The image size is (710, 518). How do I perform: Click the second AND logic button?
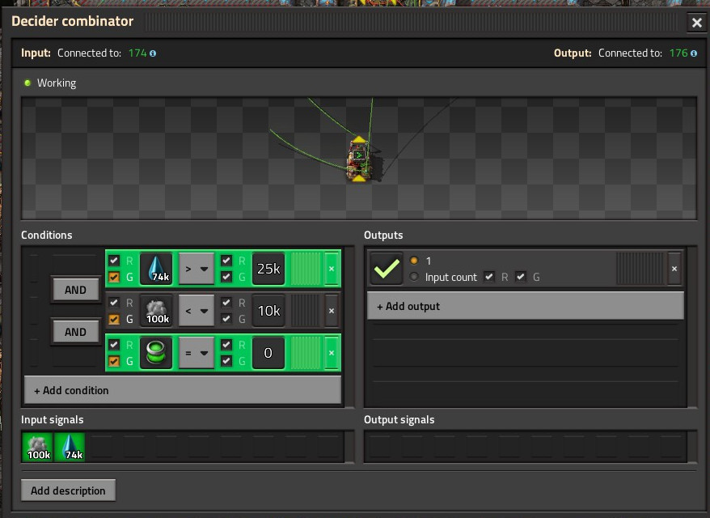click(x=76, y=332)
